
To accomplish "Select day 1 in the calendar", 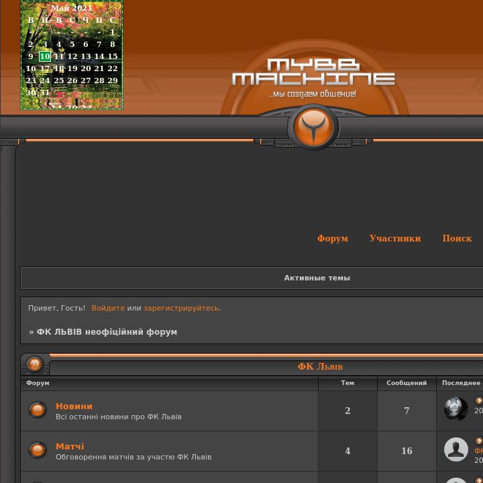I will [113, 32].
